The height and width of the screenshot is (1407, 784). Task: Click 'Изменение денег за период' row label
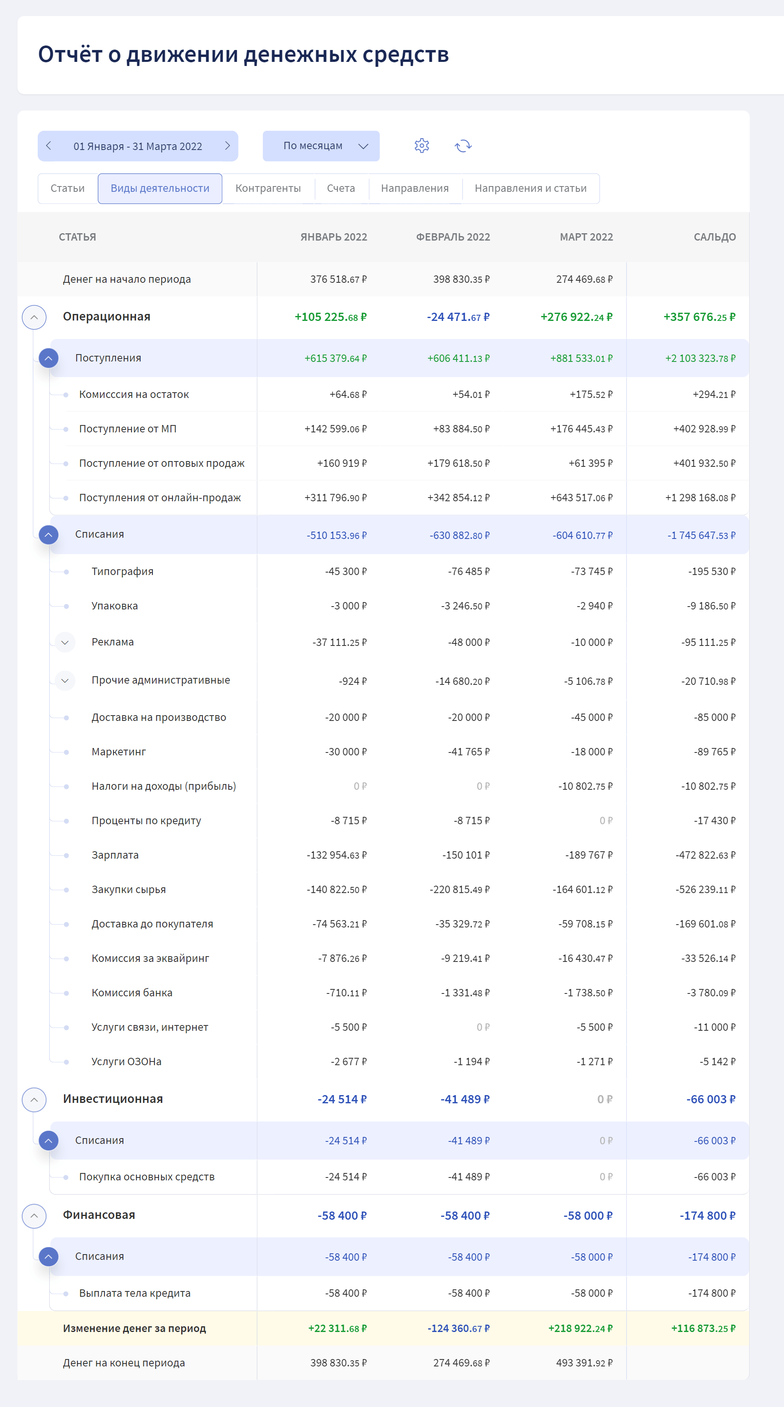[x=134, y=1328]
